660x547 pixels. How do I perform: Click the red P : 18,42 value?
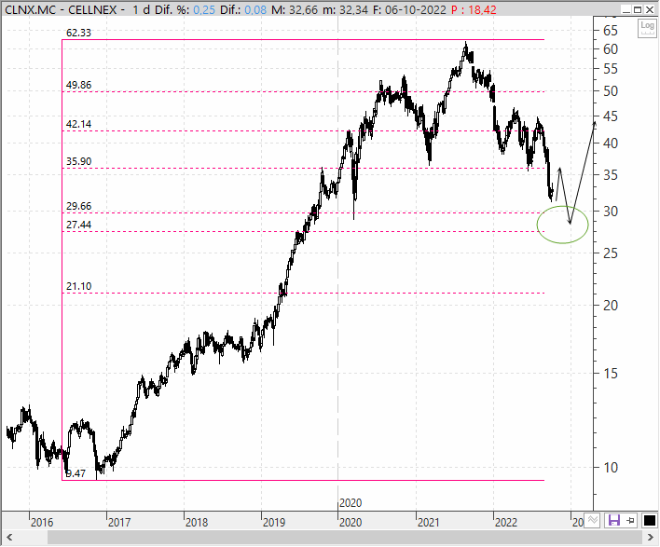474,9
